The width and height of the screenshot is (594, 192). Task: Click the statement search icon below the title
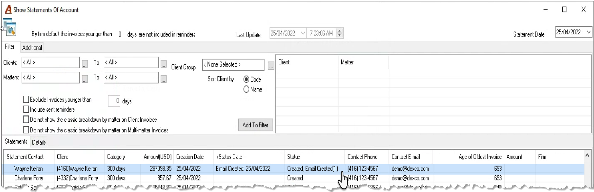(9, 27)
